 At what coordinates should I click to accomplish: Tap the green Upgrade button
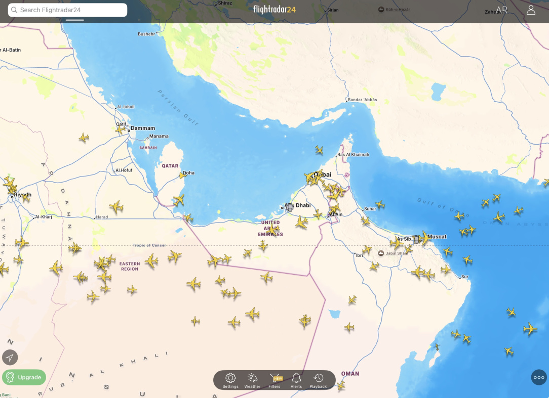(24, 377)
